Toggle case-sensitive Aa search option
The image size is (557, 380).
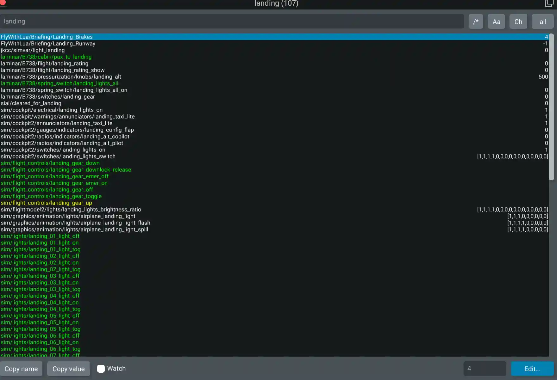pyautogui.click(x=496, y=21)
